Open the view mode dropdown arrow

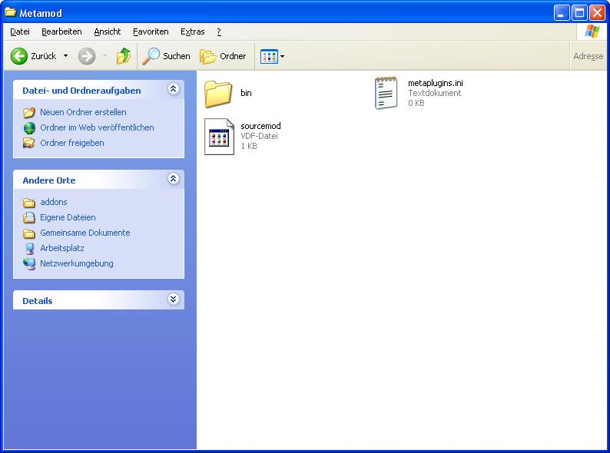point(283,56)
